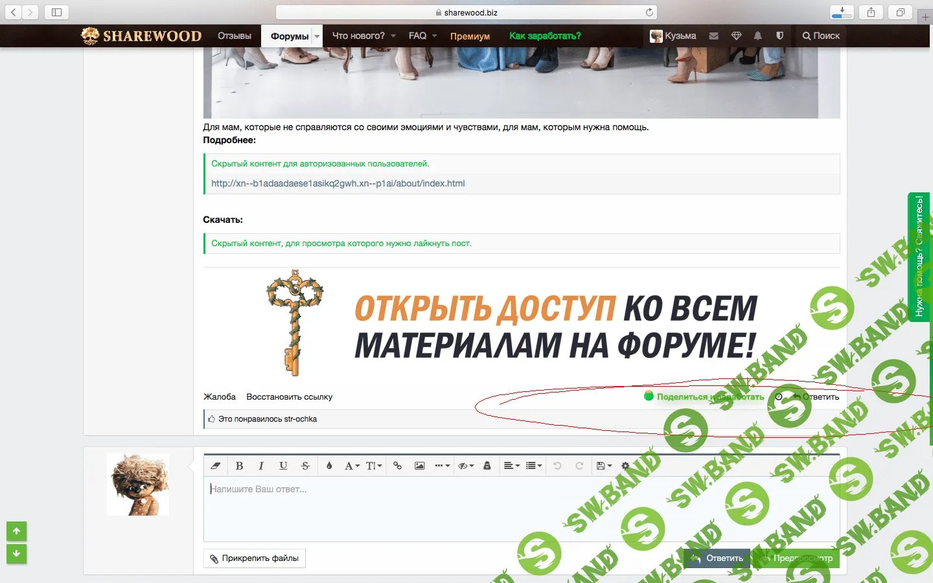Expand the font size dropdown

374,466
